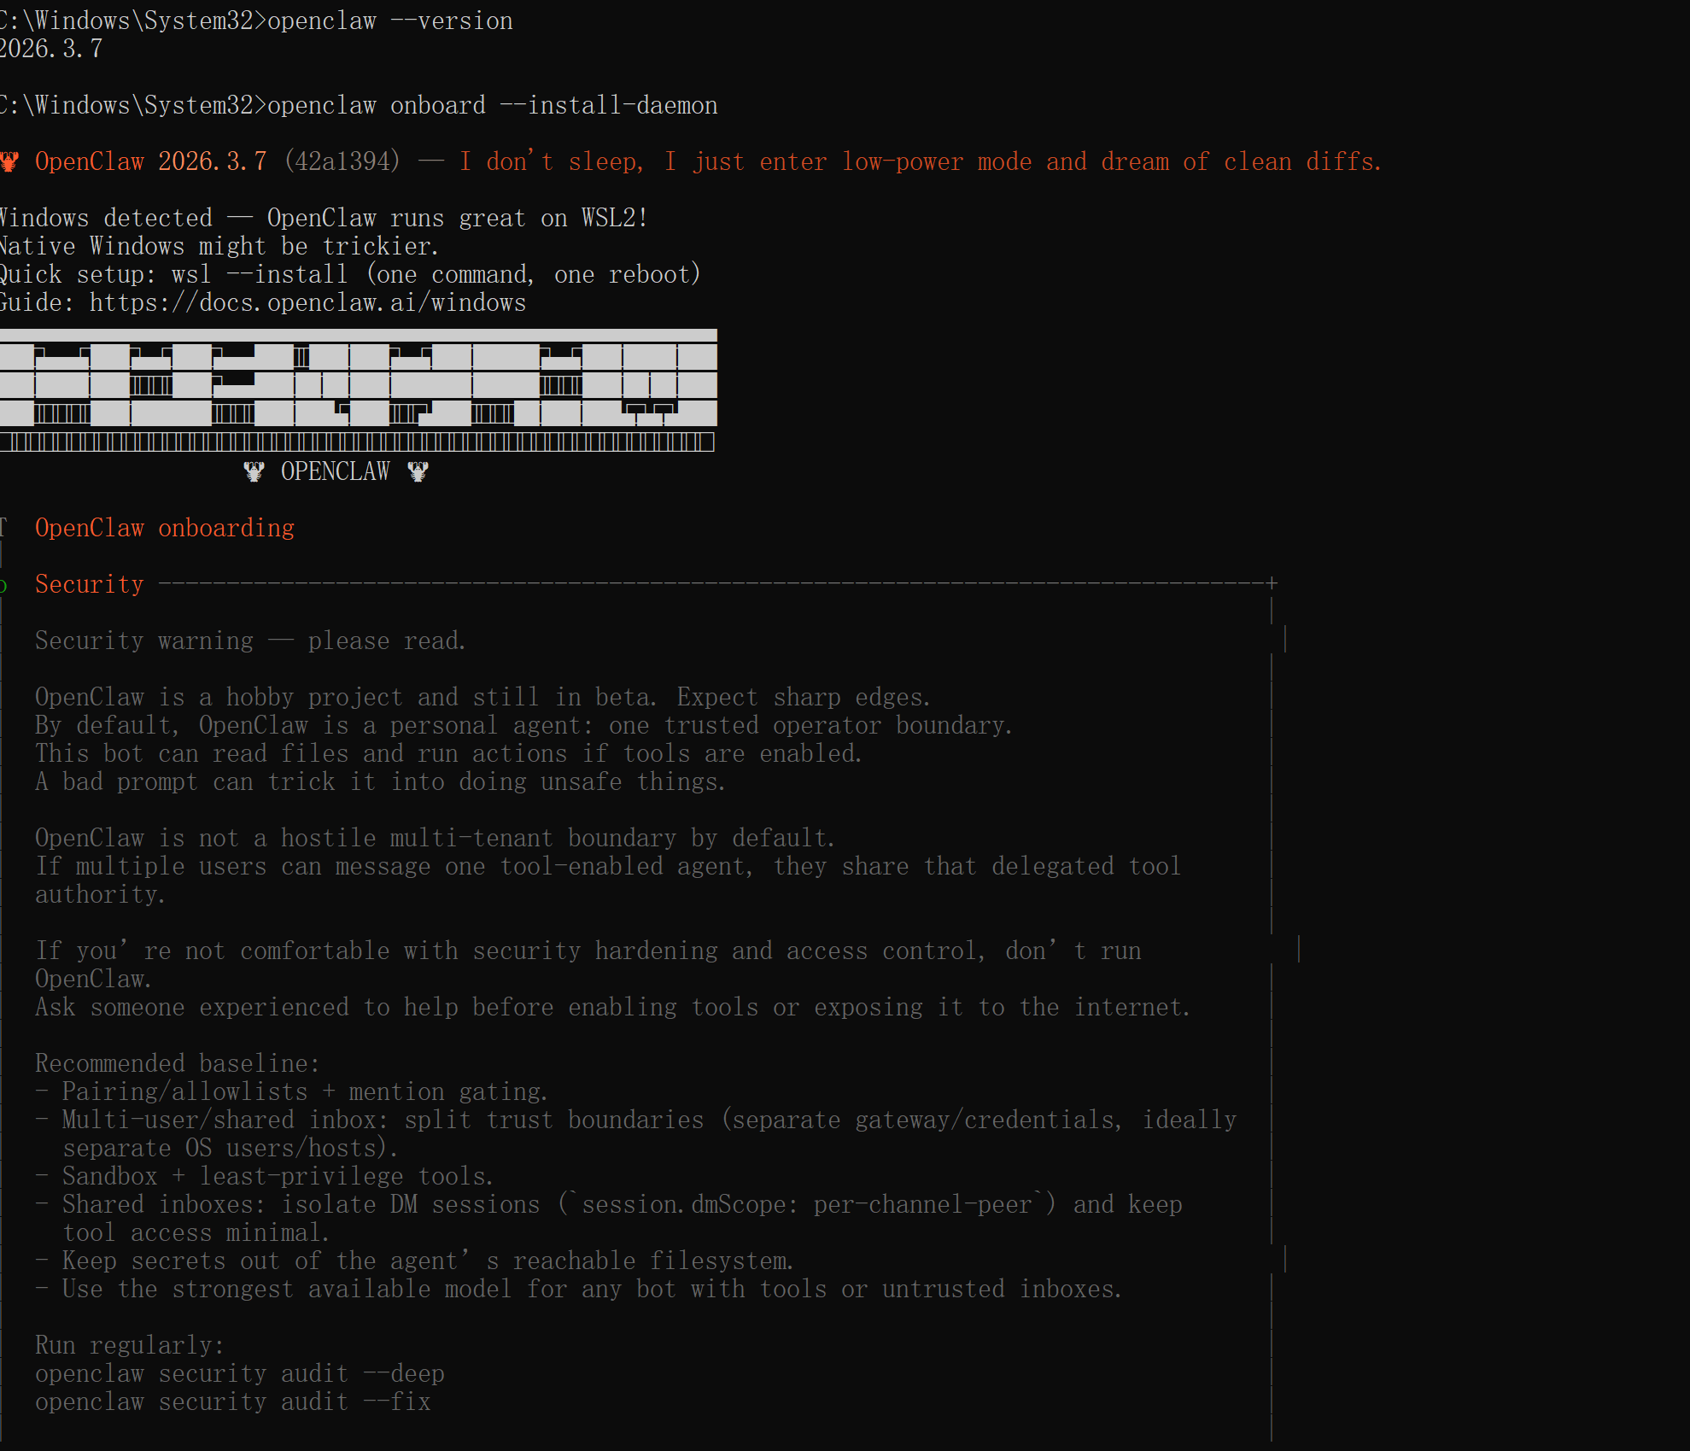The height and width of the screenshot is (1451, 1690).
Task: Click the commit hash (42a1394)
Action: coord(342,161)
